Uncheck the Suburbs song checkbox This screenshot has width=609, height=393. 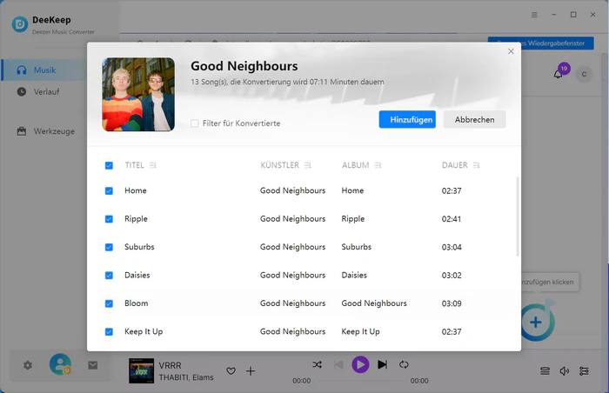(x=109, y=247)
